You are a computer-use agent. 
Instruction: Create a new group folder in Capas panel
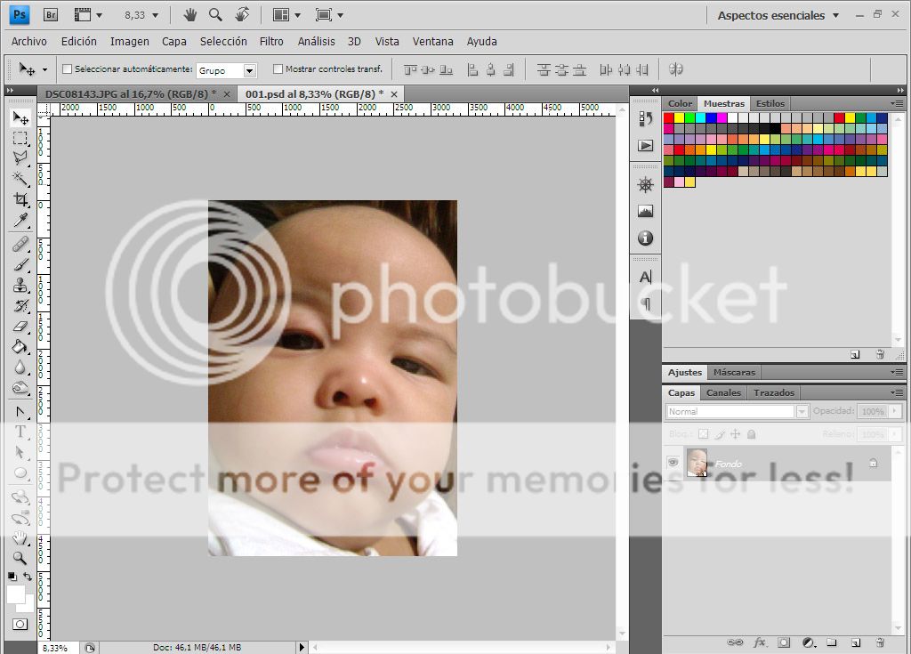832,642
